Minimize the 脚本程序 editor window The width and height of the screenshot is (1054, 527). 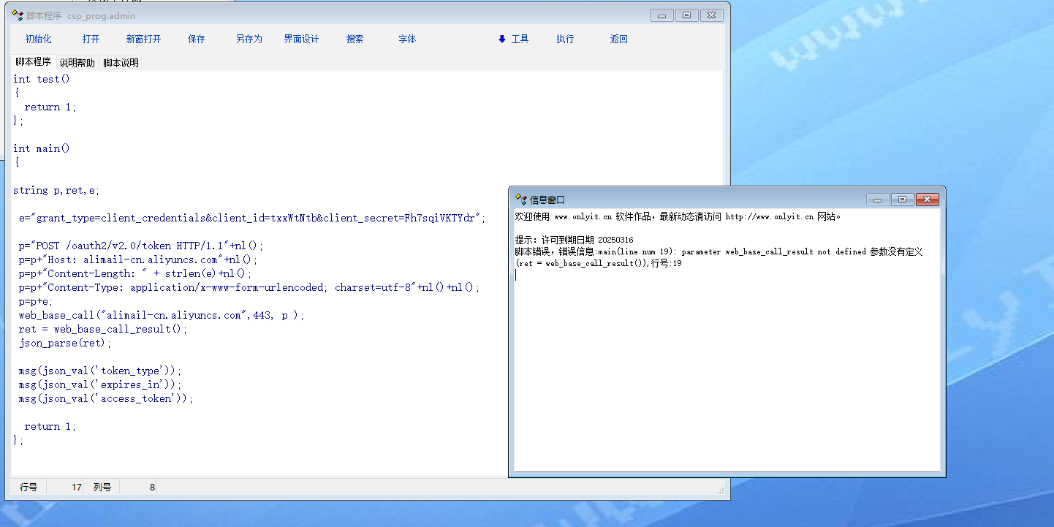[x=662, y=15]
